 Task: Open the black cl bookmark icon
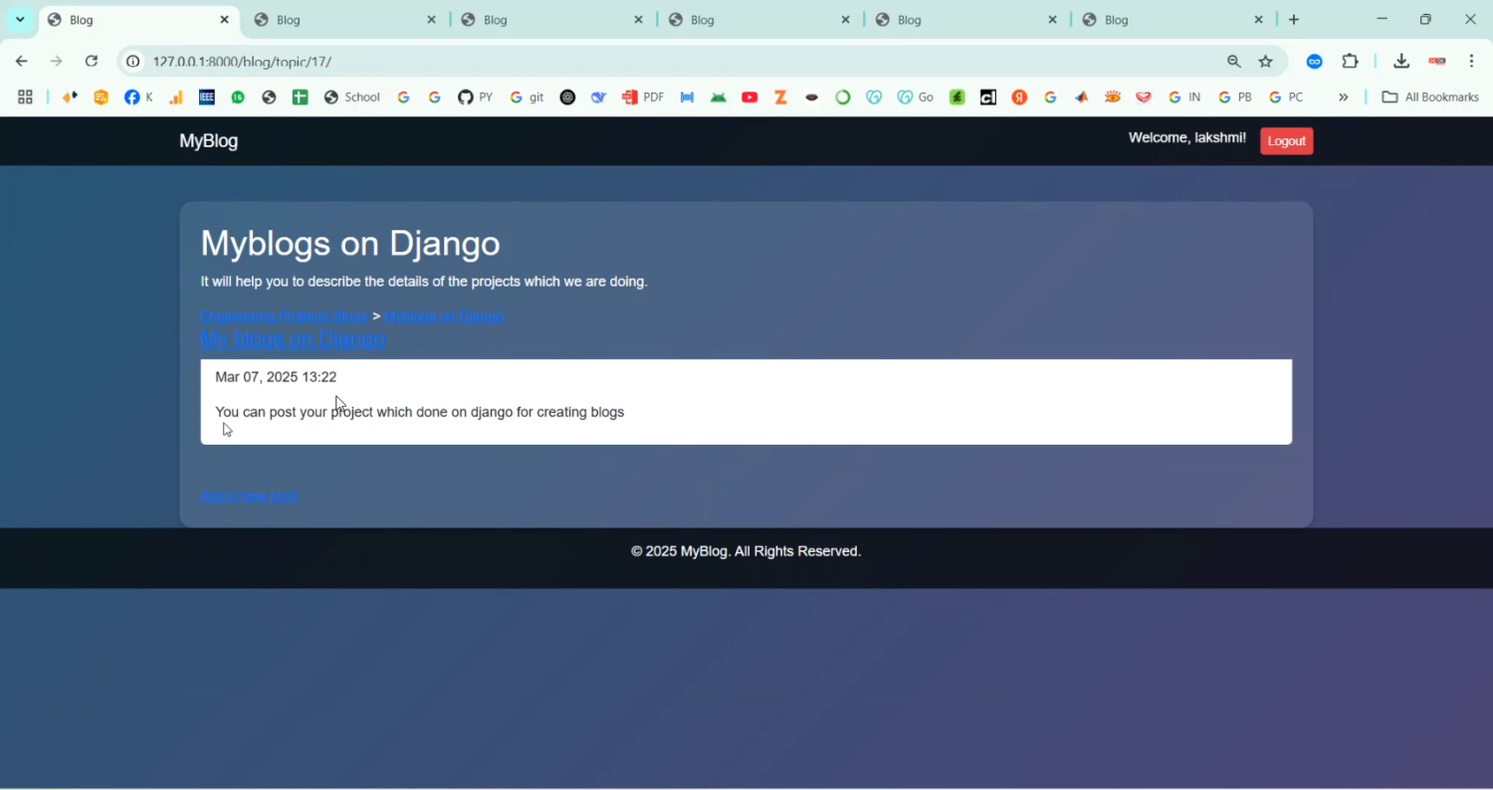tap(988, 98)
